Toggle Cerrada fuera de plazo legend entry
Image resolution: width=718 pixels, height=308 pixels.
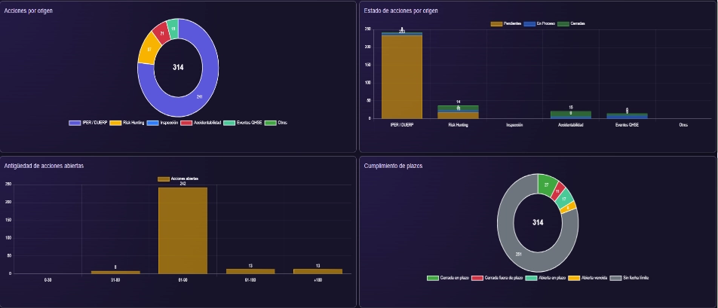[x=497, y=278]
